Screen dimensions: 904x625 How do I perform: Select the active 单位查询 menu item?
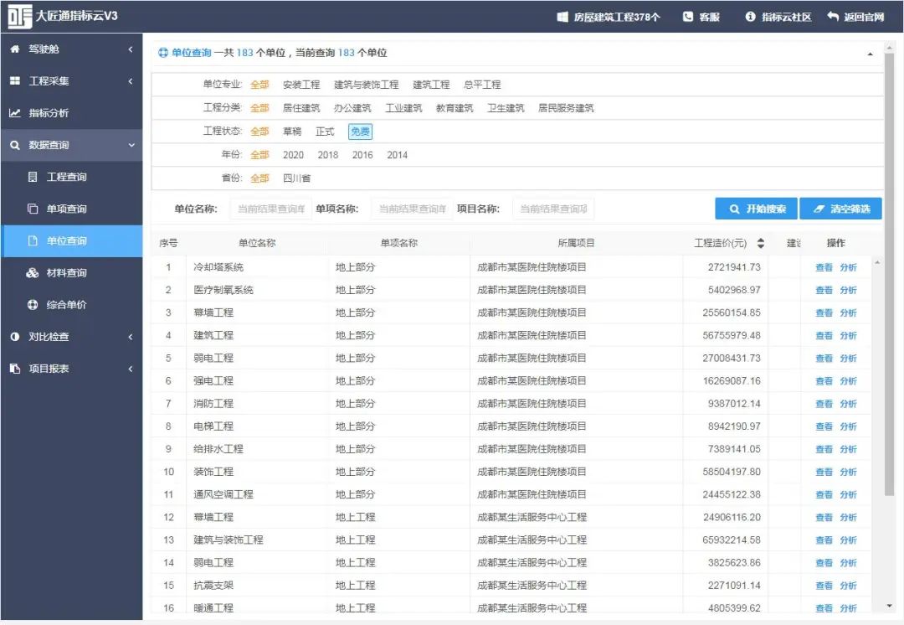(71, 240)
